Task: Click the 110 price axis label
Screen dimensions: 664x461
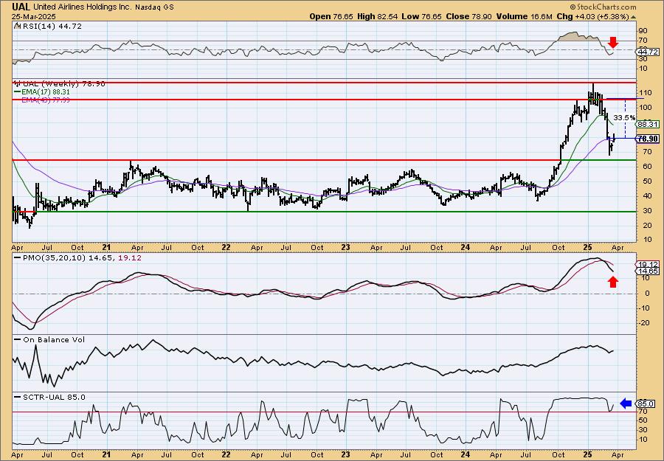Action: pyautogui.click(x=645, y=93)
